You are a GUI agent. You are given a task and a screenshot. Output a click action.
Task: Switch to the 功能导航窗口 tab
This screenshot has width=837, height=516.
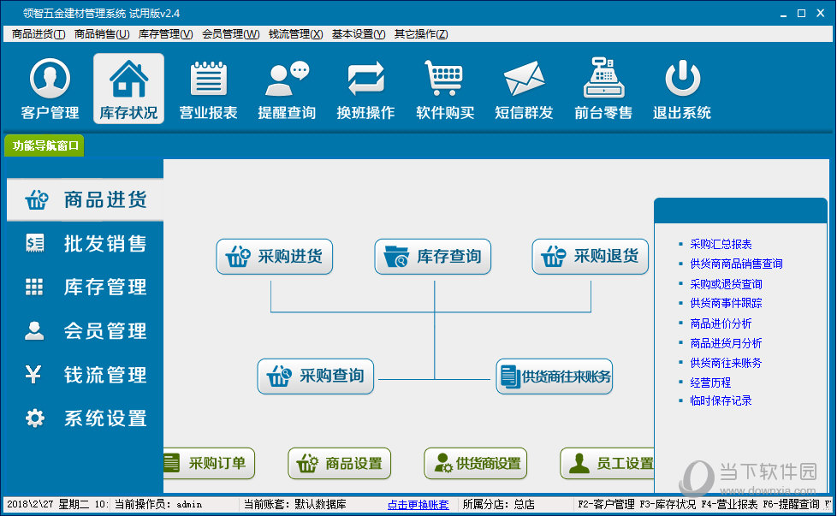coord(45,145)
